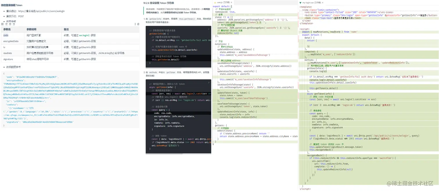Viewport: 439px width, 192px height.
Task: Close the user.js editor tab
Action: [231, 3]
